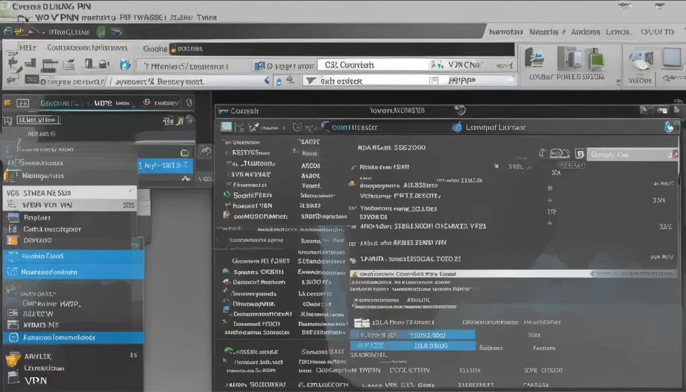This screenshot has width=686, height=392.
Task: Click the blue back arrow next to the path bar
Action: coord(267,80)
